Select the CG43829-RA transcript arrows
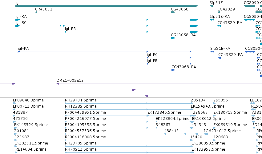 pos(219,26)
